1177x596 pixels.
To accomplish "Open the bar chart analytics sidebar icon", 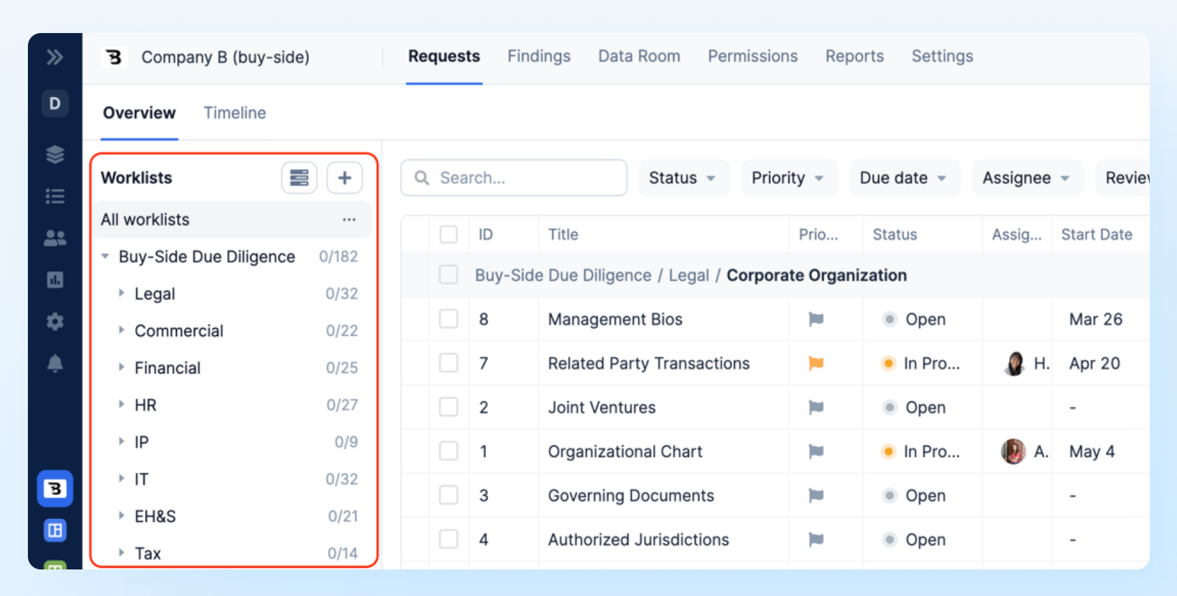I will click(55, 280).
